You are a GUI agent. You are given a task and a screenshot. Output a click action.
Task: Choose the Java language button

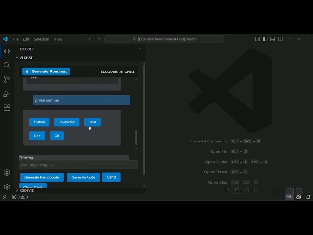point(92,122)
